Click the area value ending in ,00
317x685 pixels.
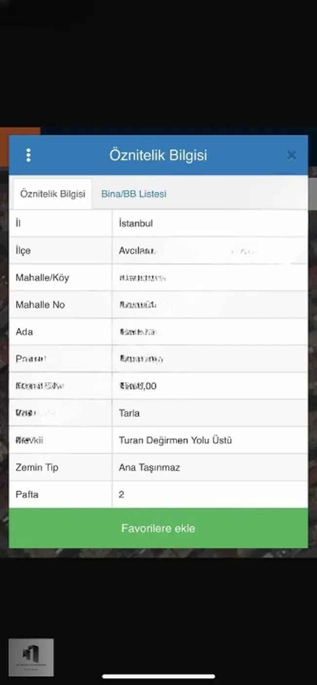click(138, 386)
